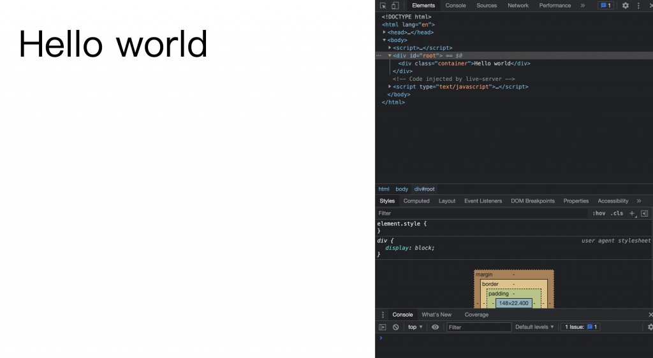Image resolution: width=653 pixels, height=358 pixels.
Task: Toggle the .cls element classes panel
Action: coord(617,213)
